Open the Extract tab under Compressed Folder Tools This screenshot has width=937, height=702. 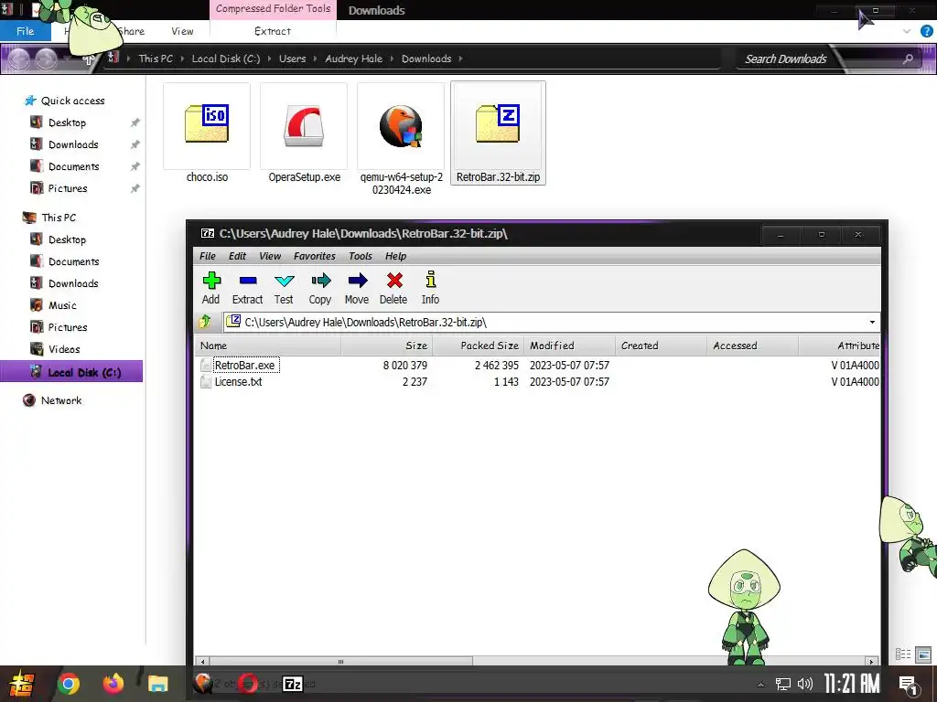click(273, 31)
